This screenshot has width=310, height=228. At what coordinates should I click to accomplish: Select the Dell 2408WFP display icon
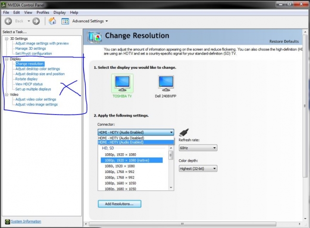pyautogui.click(x=166, y=84)
